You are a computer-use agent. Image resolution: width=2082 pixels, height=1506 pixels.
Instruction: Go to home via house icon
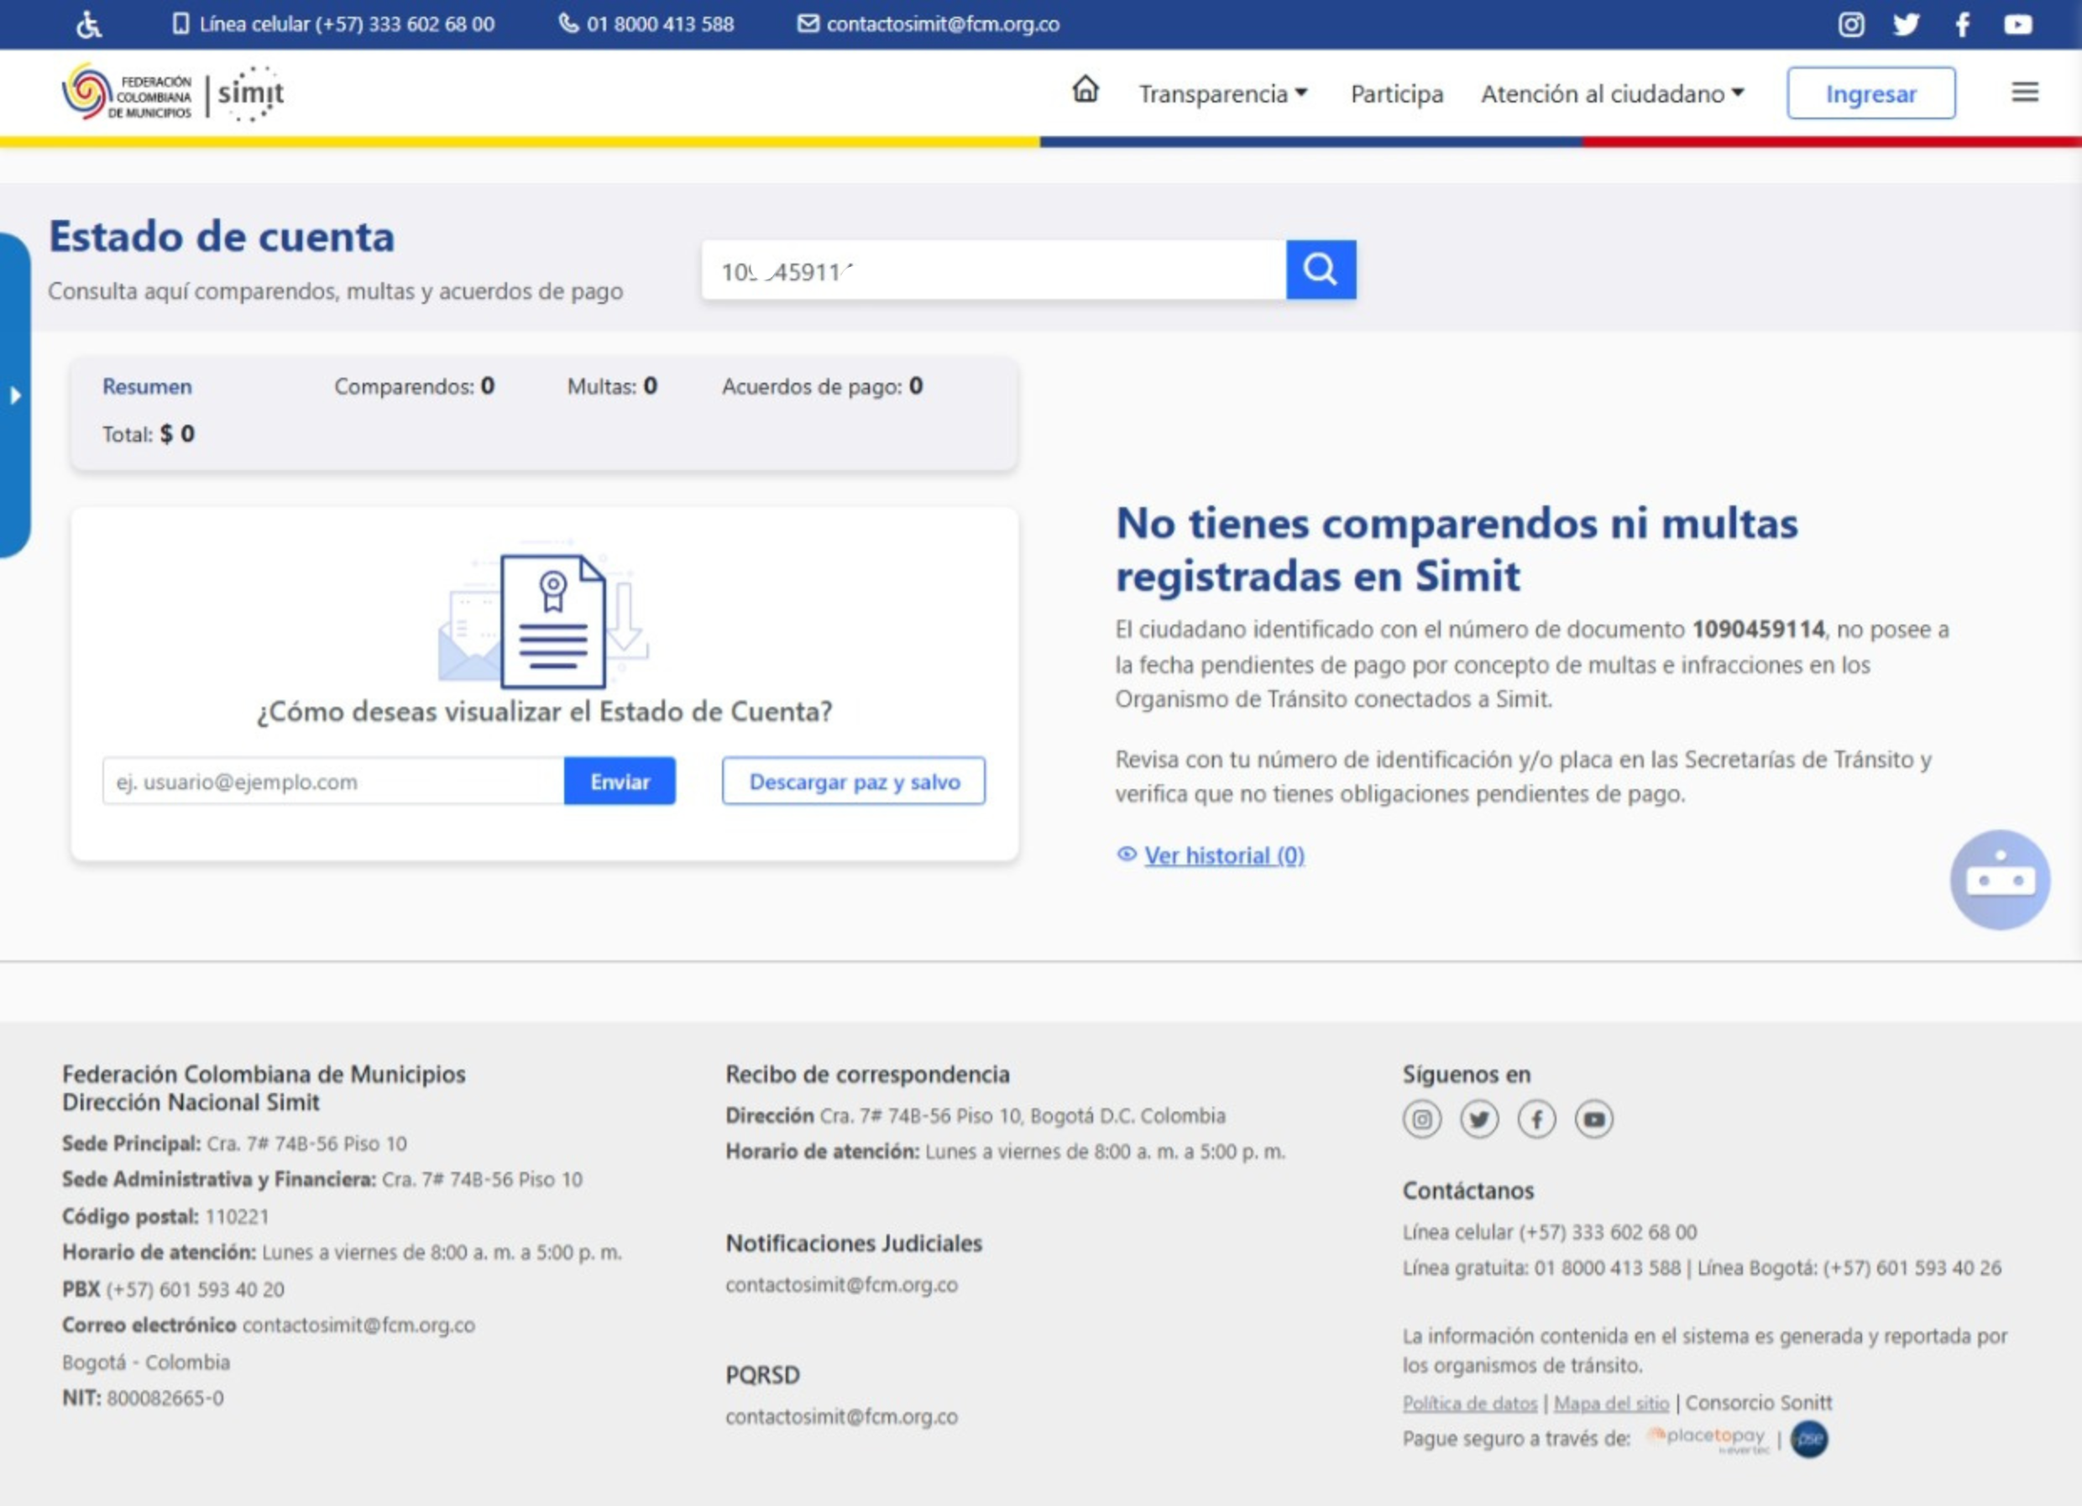pos(1085,90)
